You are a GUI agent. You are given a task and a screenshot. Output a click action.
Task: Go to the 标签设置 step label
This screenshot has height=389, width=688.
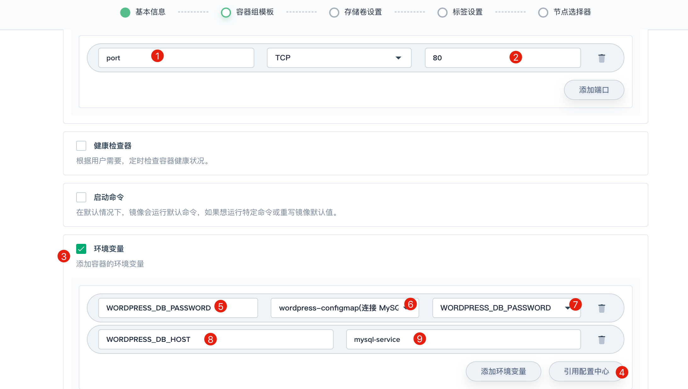[x=467, y=12]
